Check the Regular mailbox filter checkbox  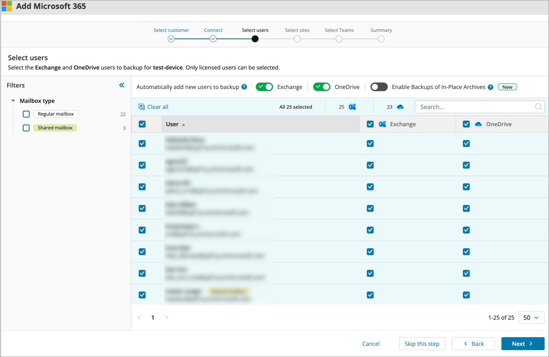pyautogui.click(x=26, y=114)
